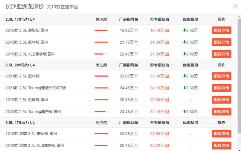241x151 pixels.
Task: Show price trend chart for 21.28万
Action: click(167, 42)
